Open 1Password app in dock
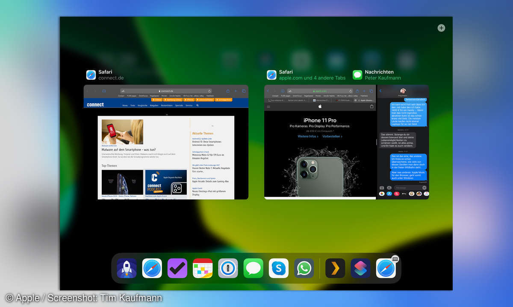 (x=228, y=268)
